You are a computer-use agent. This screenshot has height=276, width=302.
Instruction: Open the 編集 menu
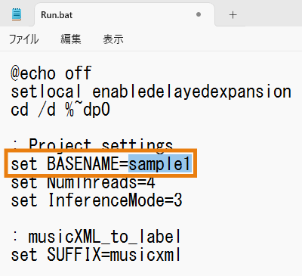[71, 39]
